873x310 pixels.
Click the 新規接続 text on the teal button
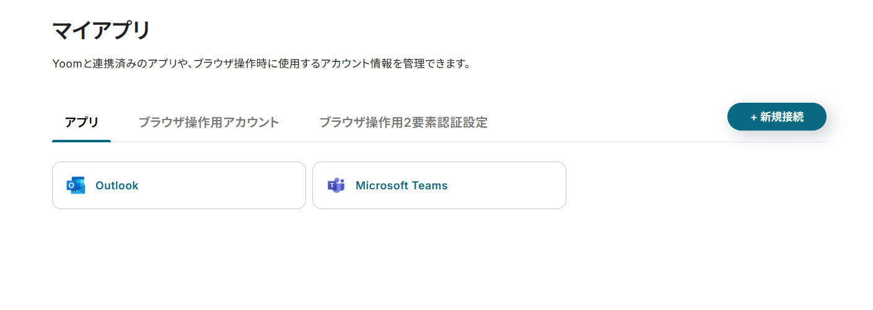pos(782,117)
